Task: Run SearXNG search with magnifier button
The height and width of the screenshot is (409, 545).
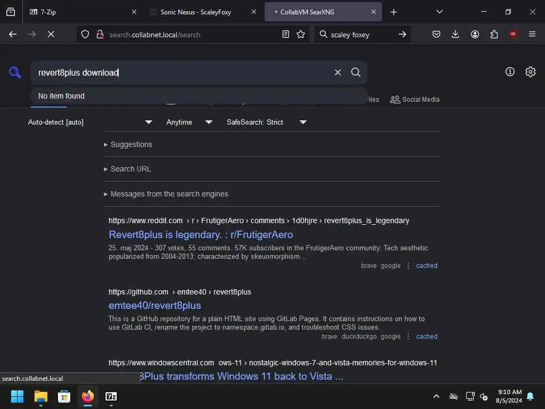Action: click(x=356, y=72)
